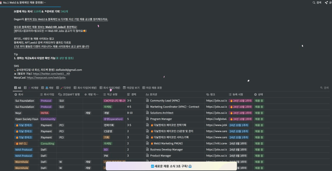Click the document icon beside 다날핀테크 페이코인 전략기획
332x171 pixels.
pos(147,125)
